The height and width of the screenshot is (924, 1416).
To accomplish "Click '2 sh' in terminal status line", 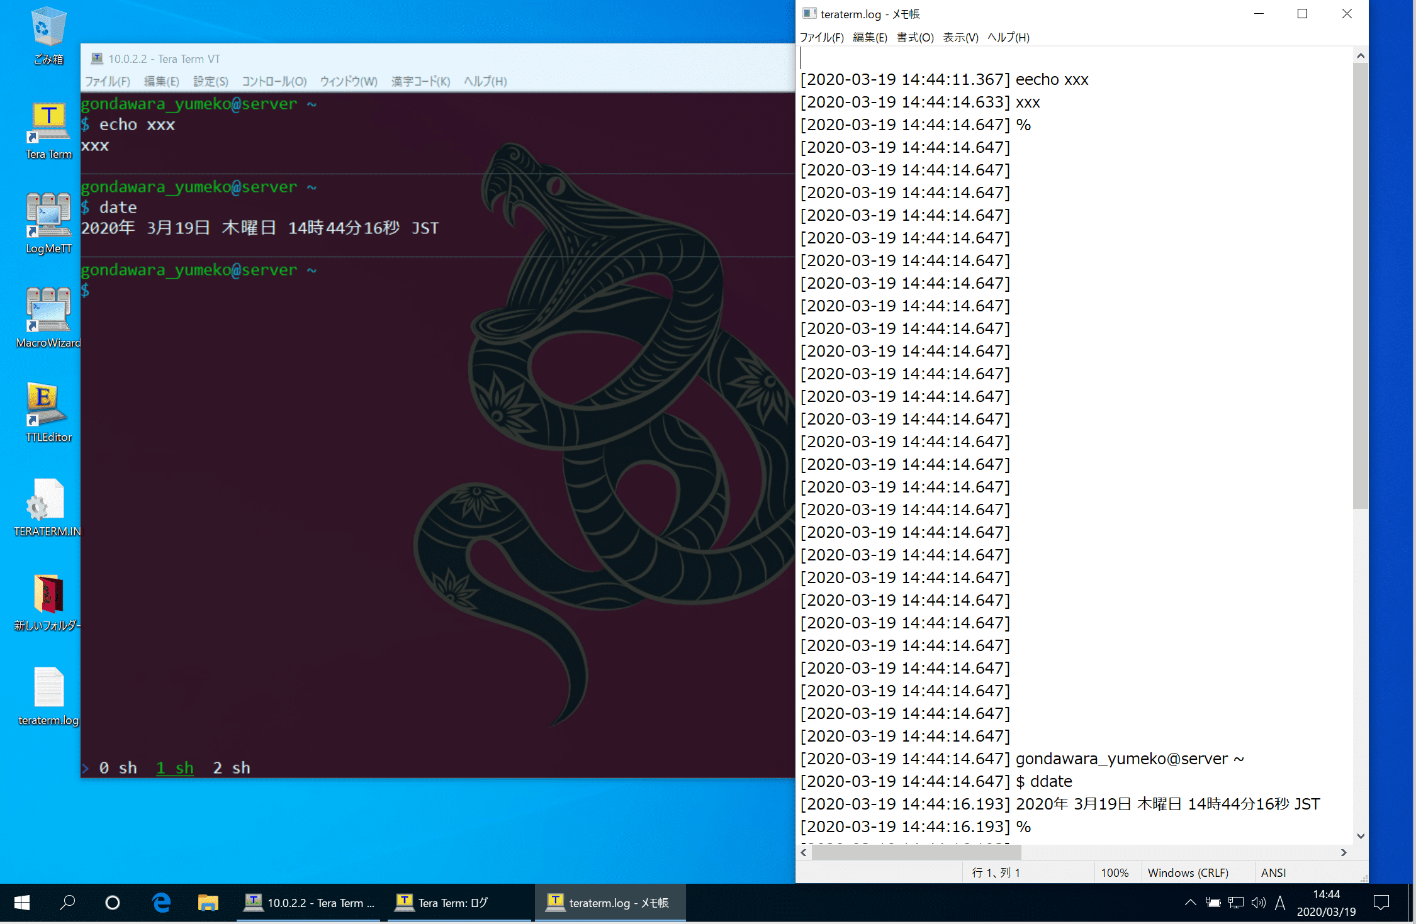I will [232, 767].
